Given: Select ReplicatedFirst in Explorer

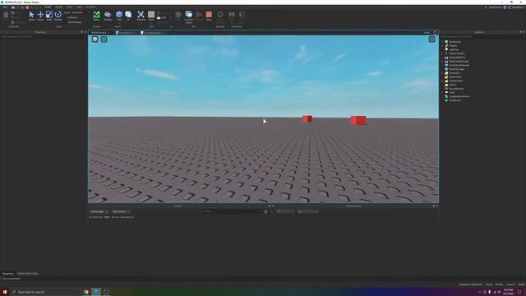Looking at the screenshot, I should (457, 58).
